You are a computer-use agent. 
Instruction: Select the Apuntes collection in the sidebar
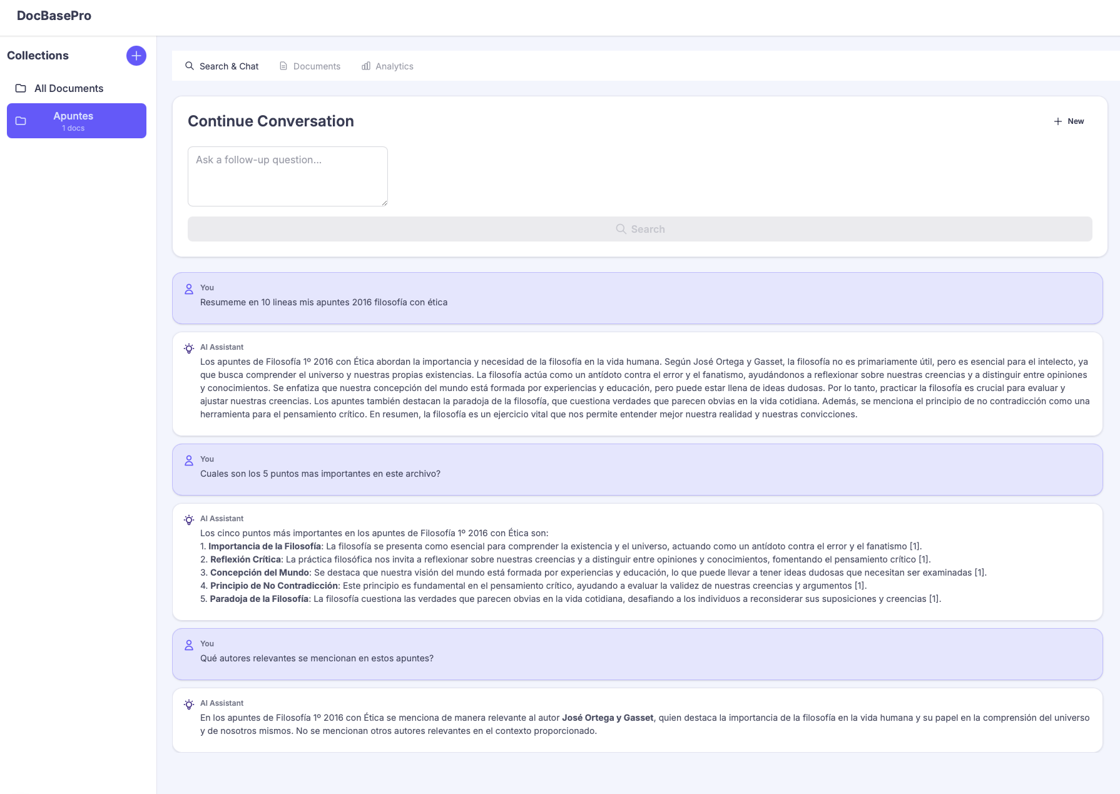[x=76, y=120]
